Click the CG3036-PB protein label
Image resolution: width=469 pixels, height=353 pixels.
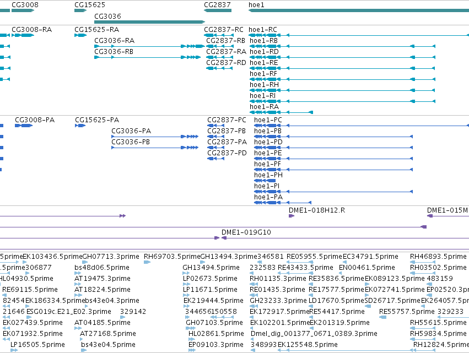click(x=131, y=142)
